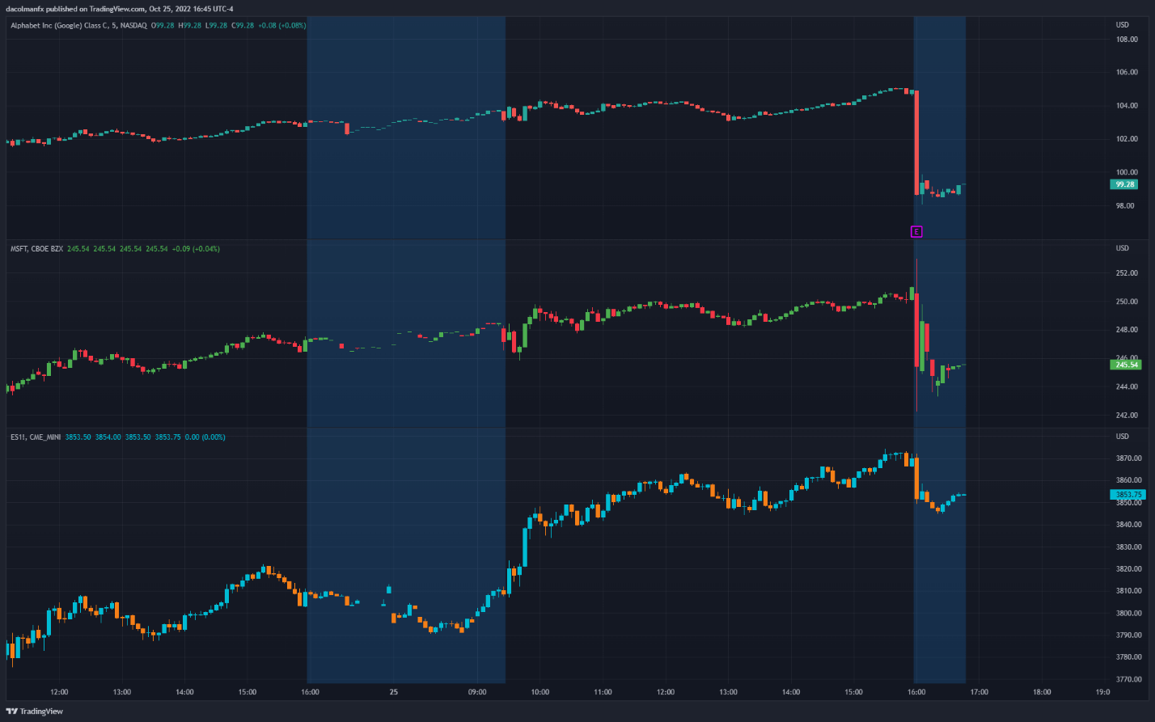
Task: Click the 3870.00 price axis label
Action: (1128, 458)
